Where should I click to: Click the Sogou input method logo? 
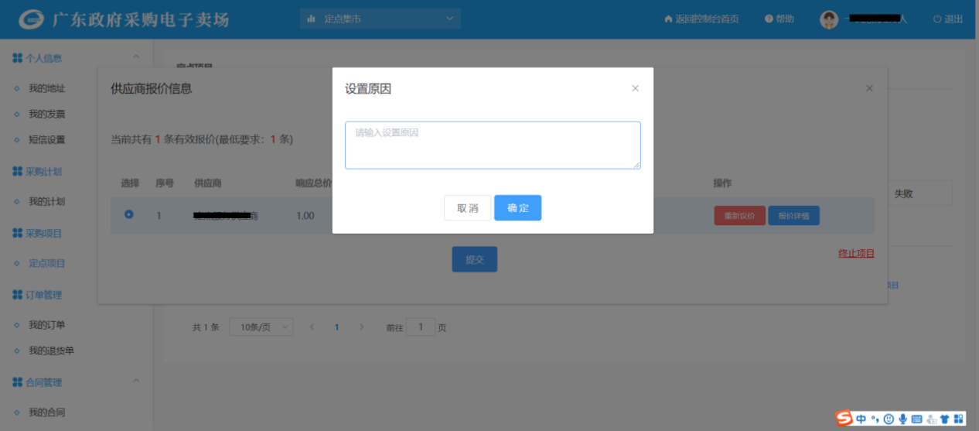click(x=844, y=419)
